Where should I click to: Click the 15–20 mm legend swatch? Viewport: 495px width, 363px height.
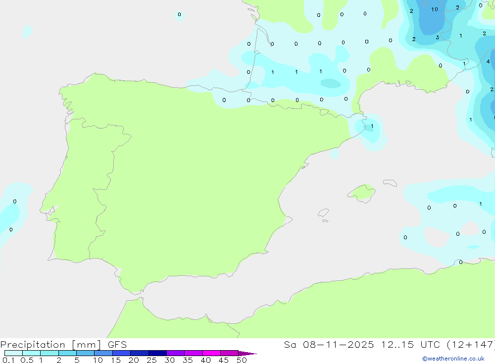122,353
